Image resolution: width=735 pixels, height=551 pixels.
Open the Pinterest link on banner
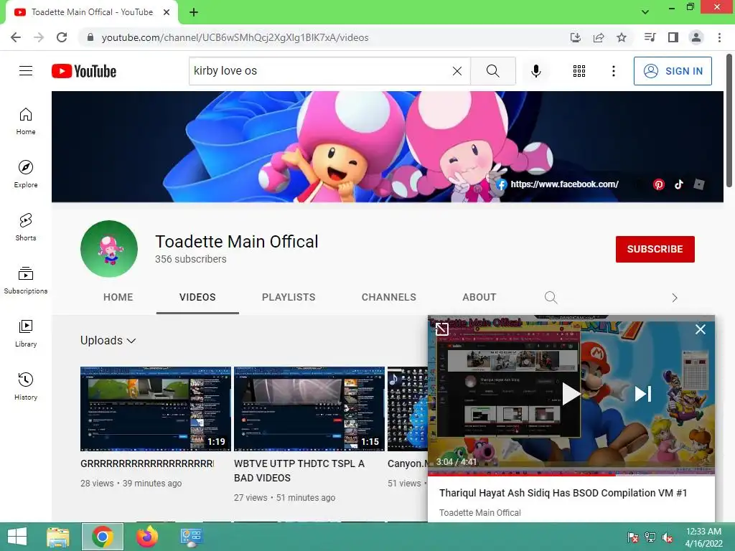point(659,184)
